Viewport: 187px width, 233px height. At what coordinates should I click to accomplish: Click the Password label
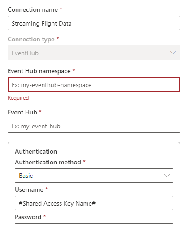(28, 217)
